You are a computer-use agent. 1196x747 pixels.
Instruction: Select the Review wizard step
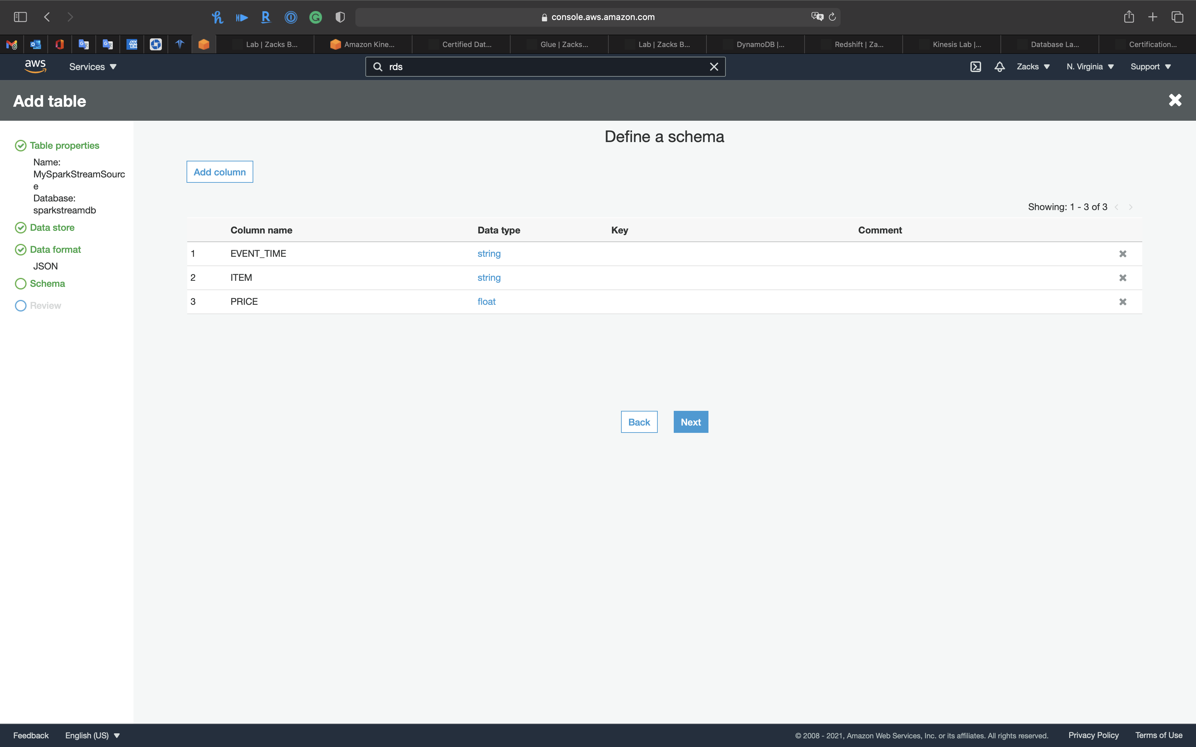pos(45,306)
